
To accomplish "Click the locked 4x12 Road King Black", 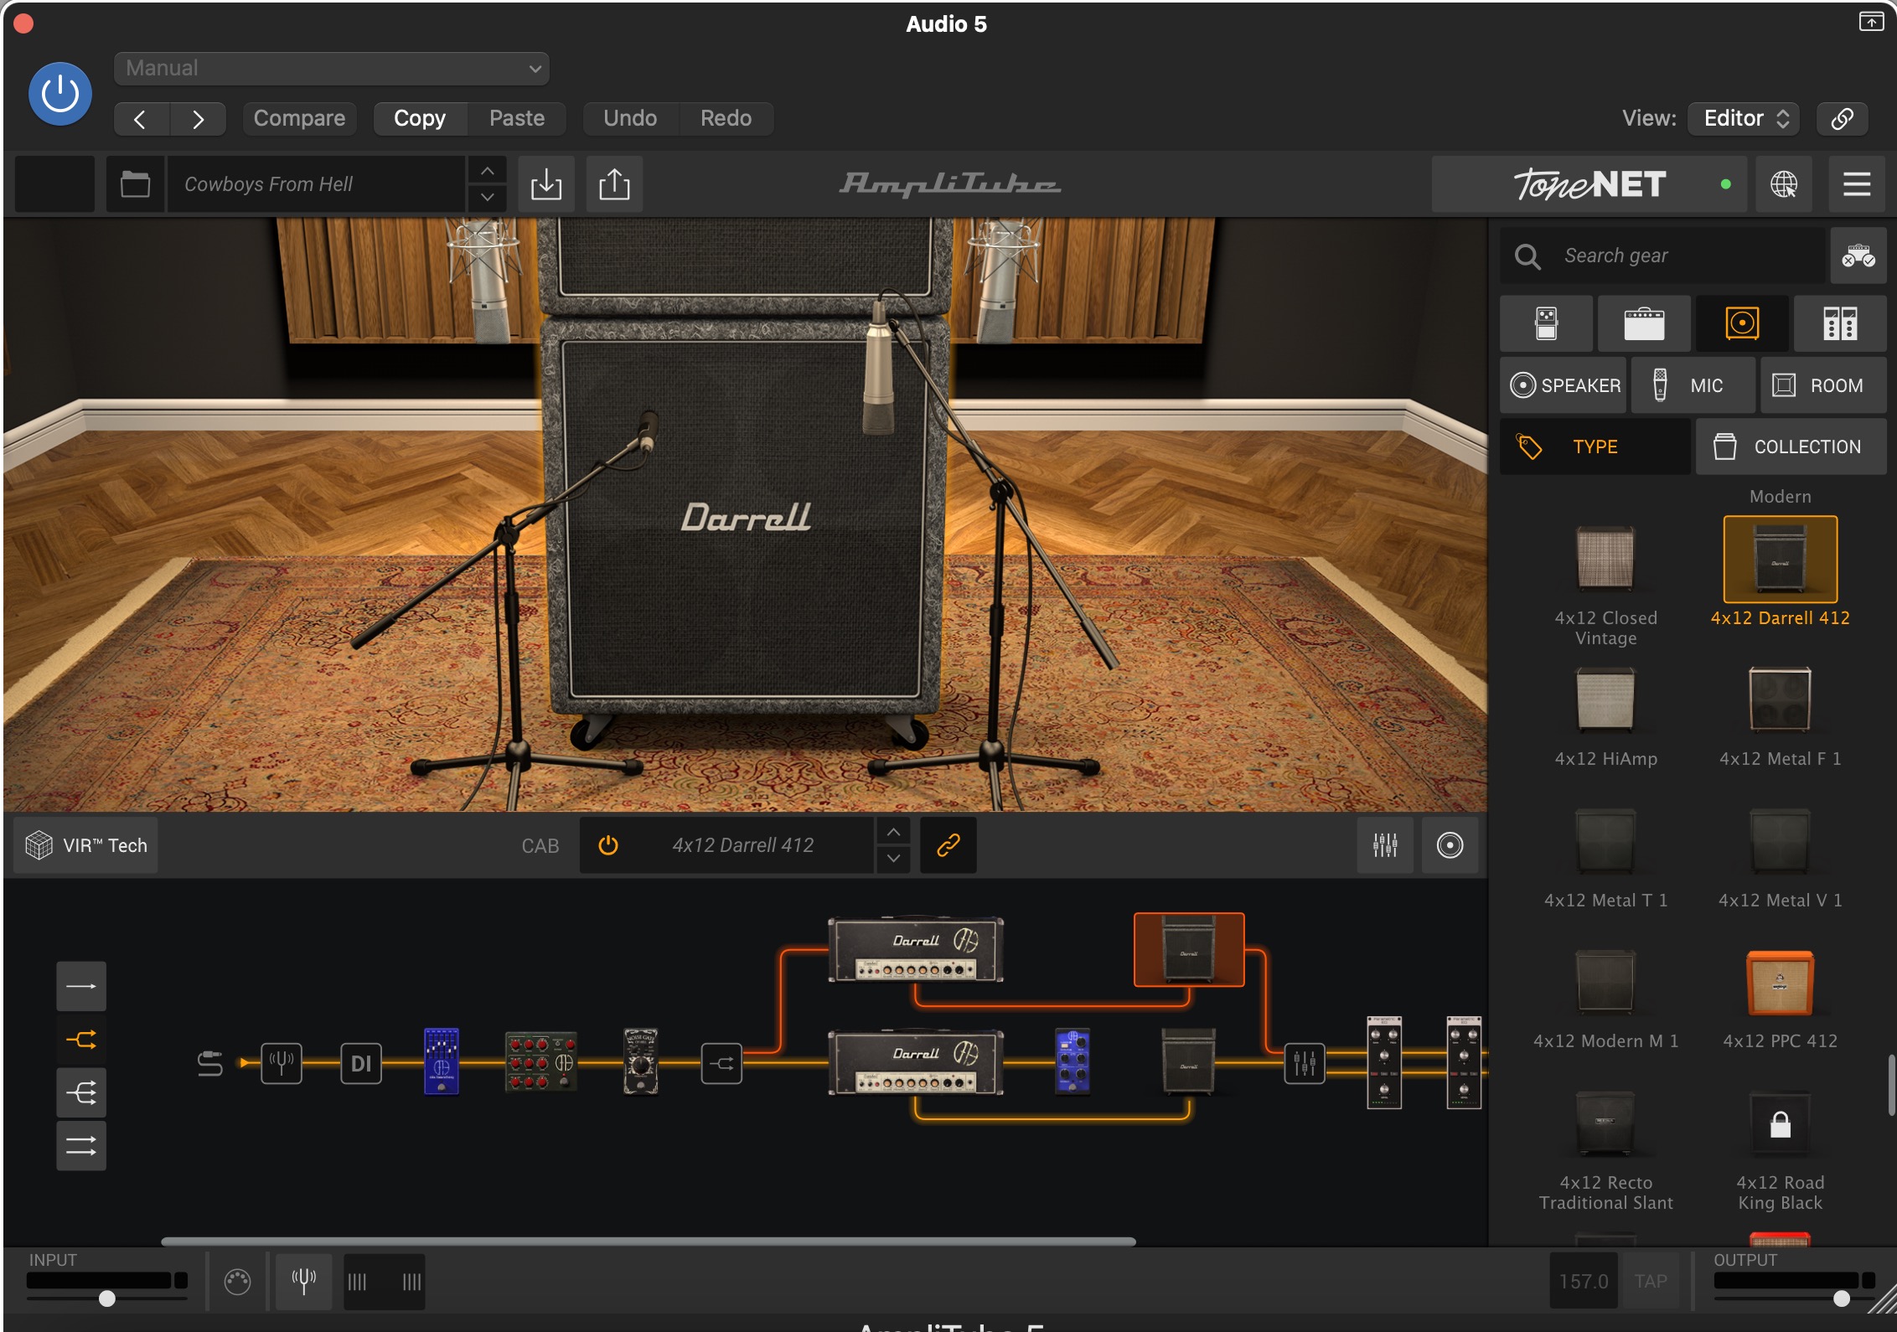I will tap(1780, 1123).
